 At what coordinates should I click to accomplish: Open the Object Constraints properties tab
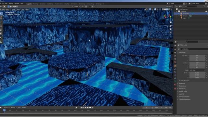pos(175,79)
